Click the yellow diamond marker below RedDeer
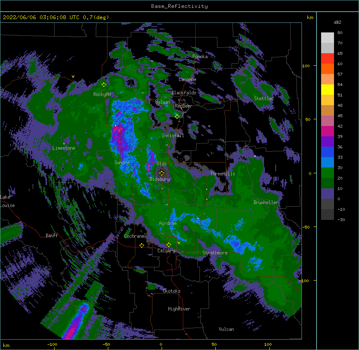The image size is (359, 350). 177,117
